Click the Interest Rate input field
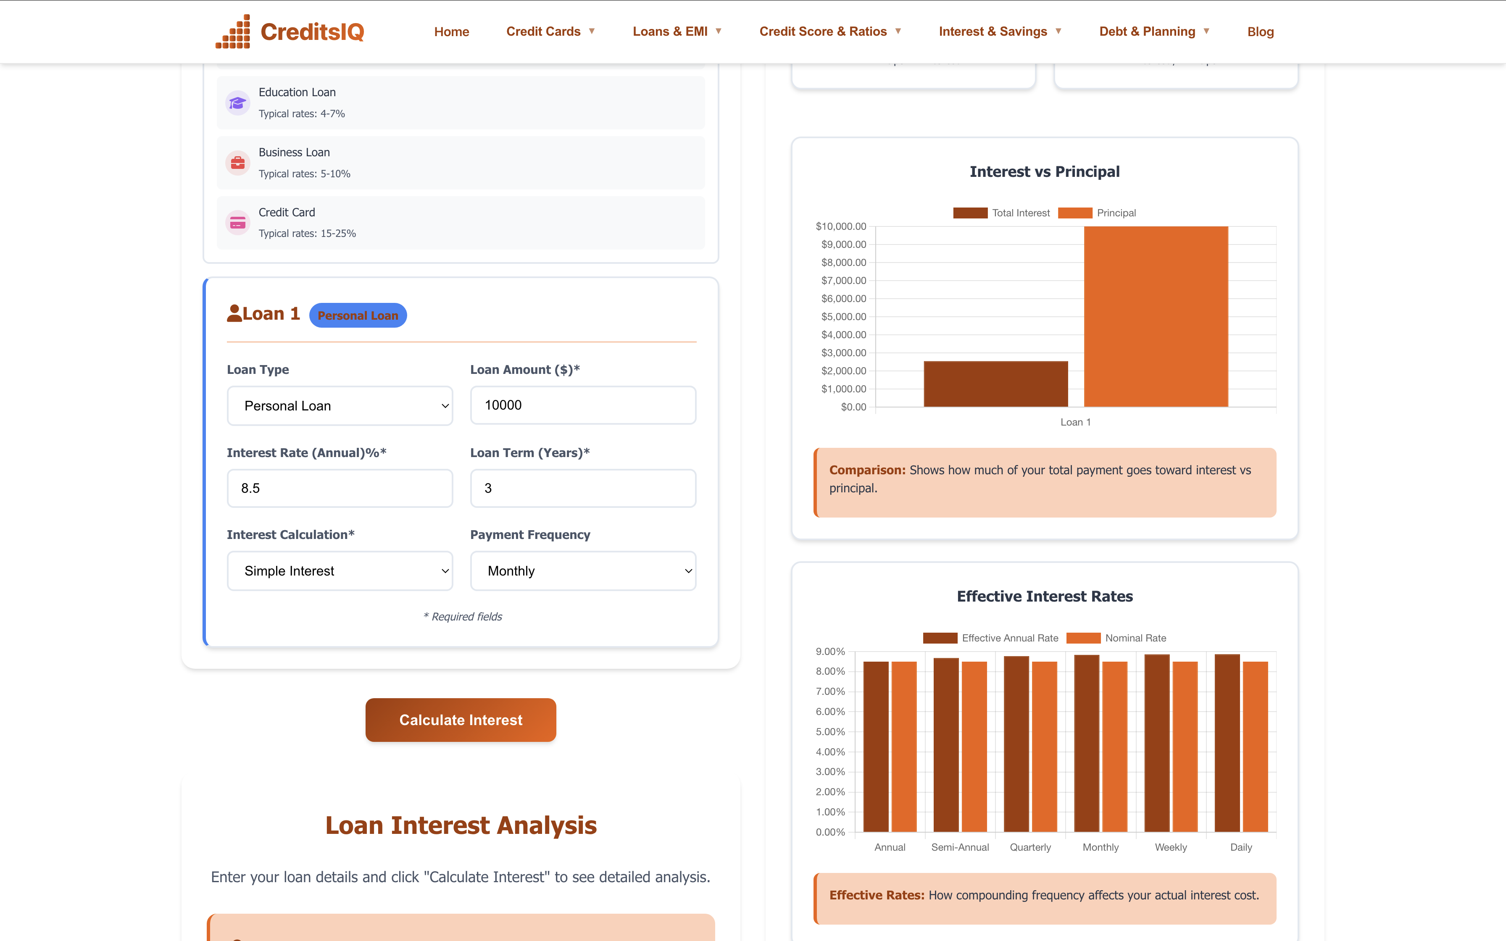 point(340,489)
